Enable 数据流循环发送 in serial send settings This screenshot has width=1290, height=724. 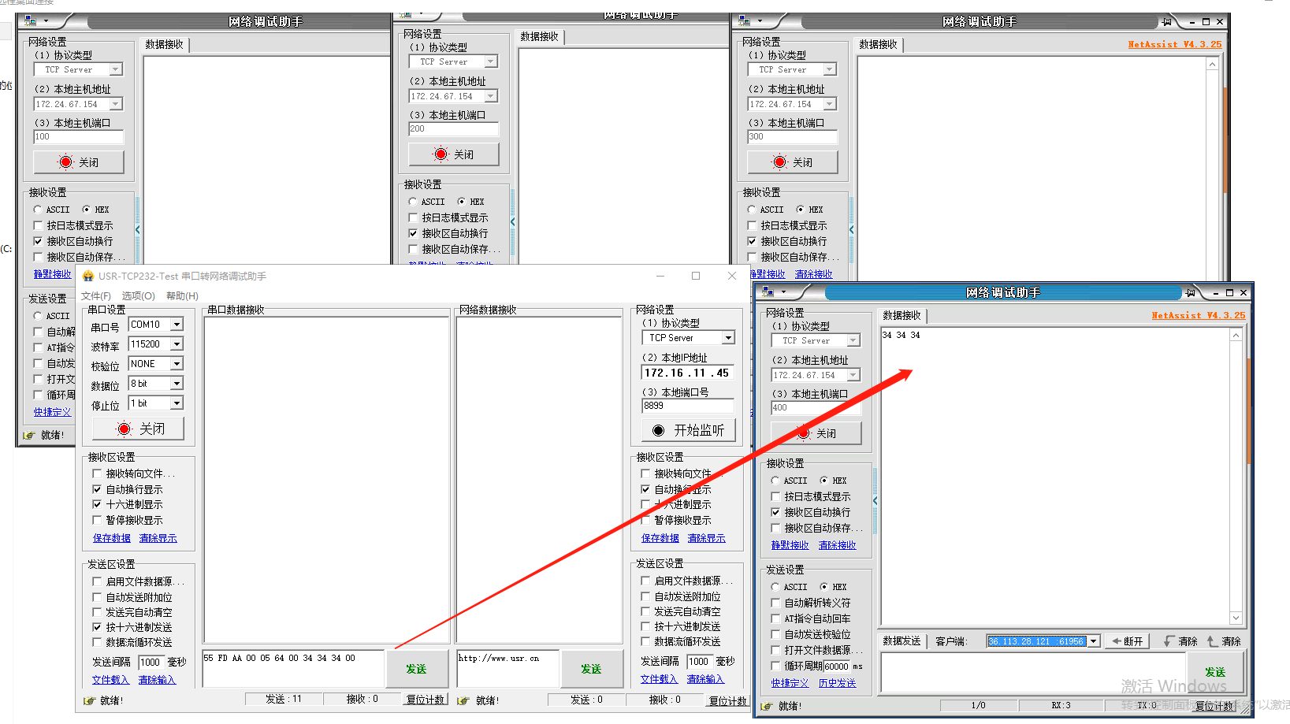click(x=97, y=642)
